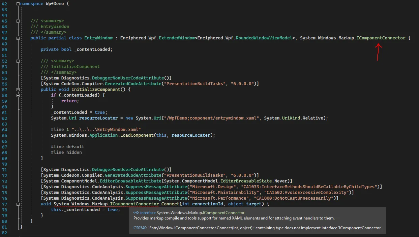Click line number 77 in the gutter
Image resolution: width=419 pixels, height=237 pixels.
[5, 204]
